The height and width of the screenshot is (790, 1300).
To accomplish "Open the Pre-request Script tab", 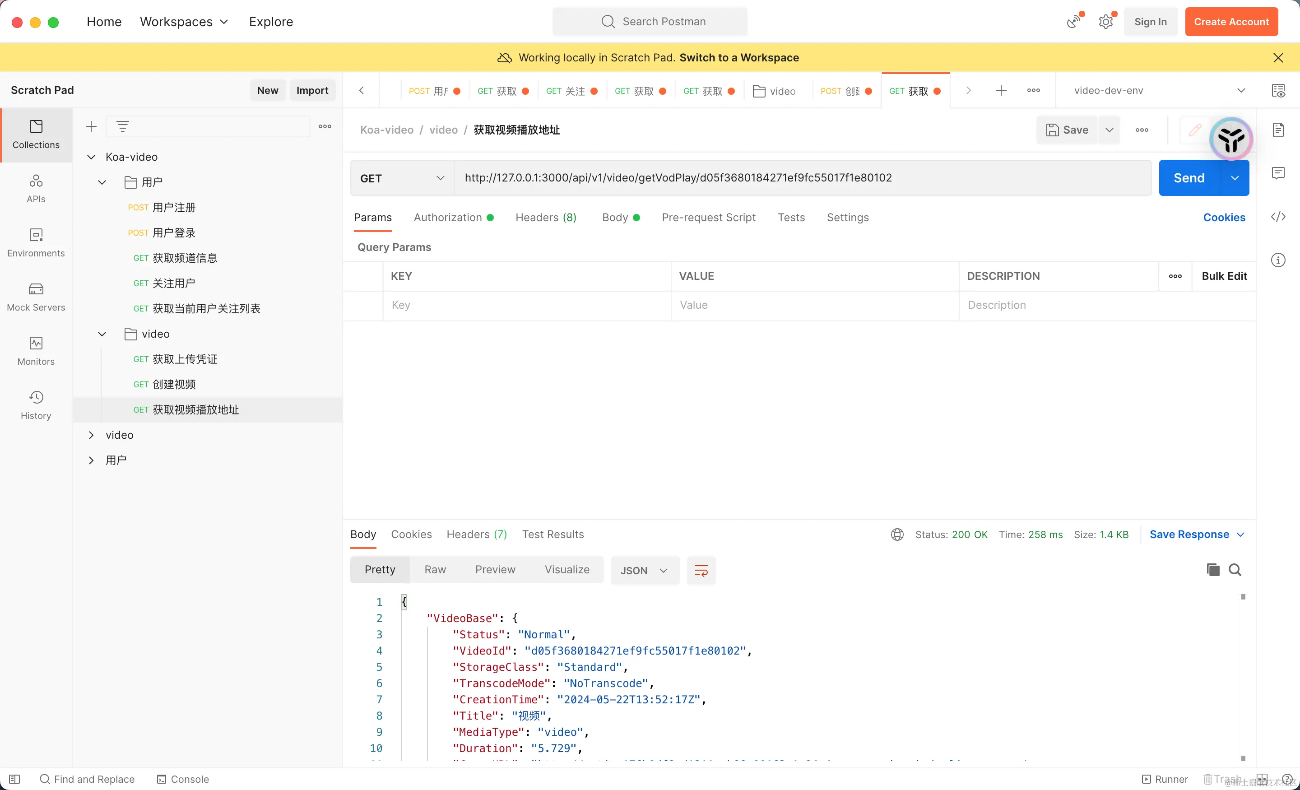I will (708, 218).
